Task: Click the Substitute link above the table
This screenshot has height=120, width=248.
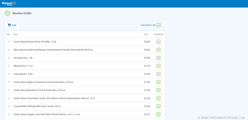Action: click(146, 25)
